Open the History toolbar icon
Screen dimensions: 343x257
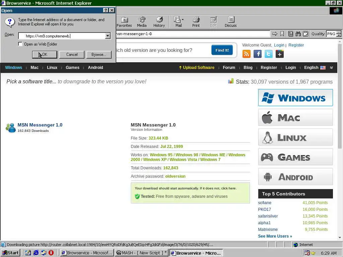pos(159,22)
